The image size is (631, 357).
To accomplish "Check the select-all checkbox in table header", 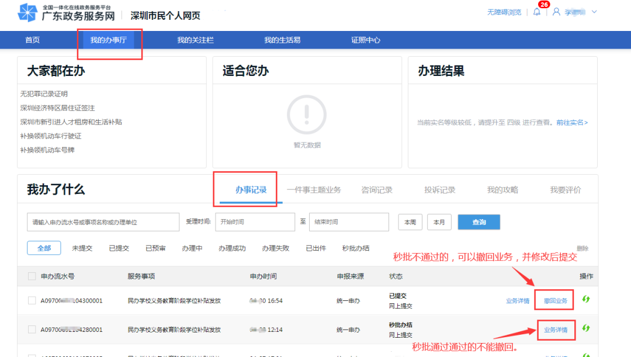I will pyautogui.click(x=31, y=277).
